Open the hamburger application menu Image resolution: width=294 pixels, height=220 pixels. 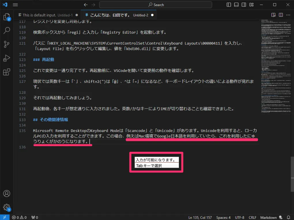pos(15,5)
